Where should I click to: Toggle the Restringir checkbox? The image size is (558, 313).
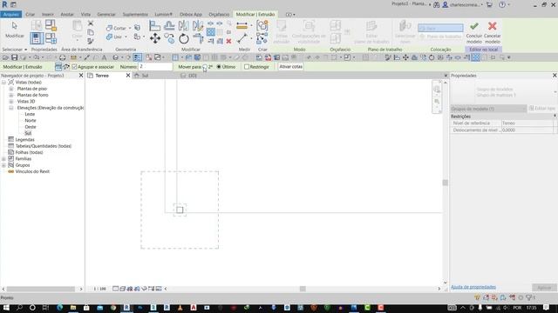(247, 67)
